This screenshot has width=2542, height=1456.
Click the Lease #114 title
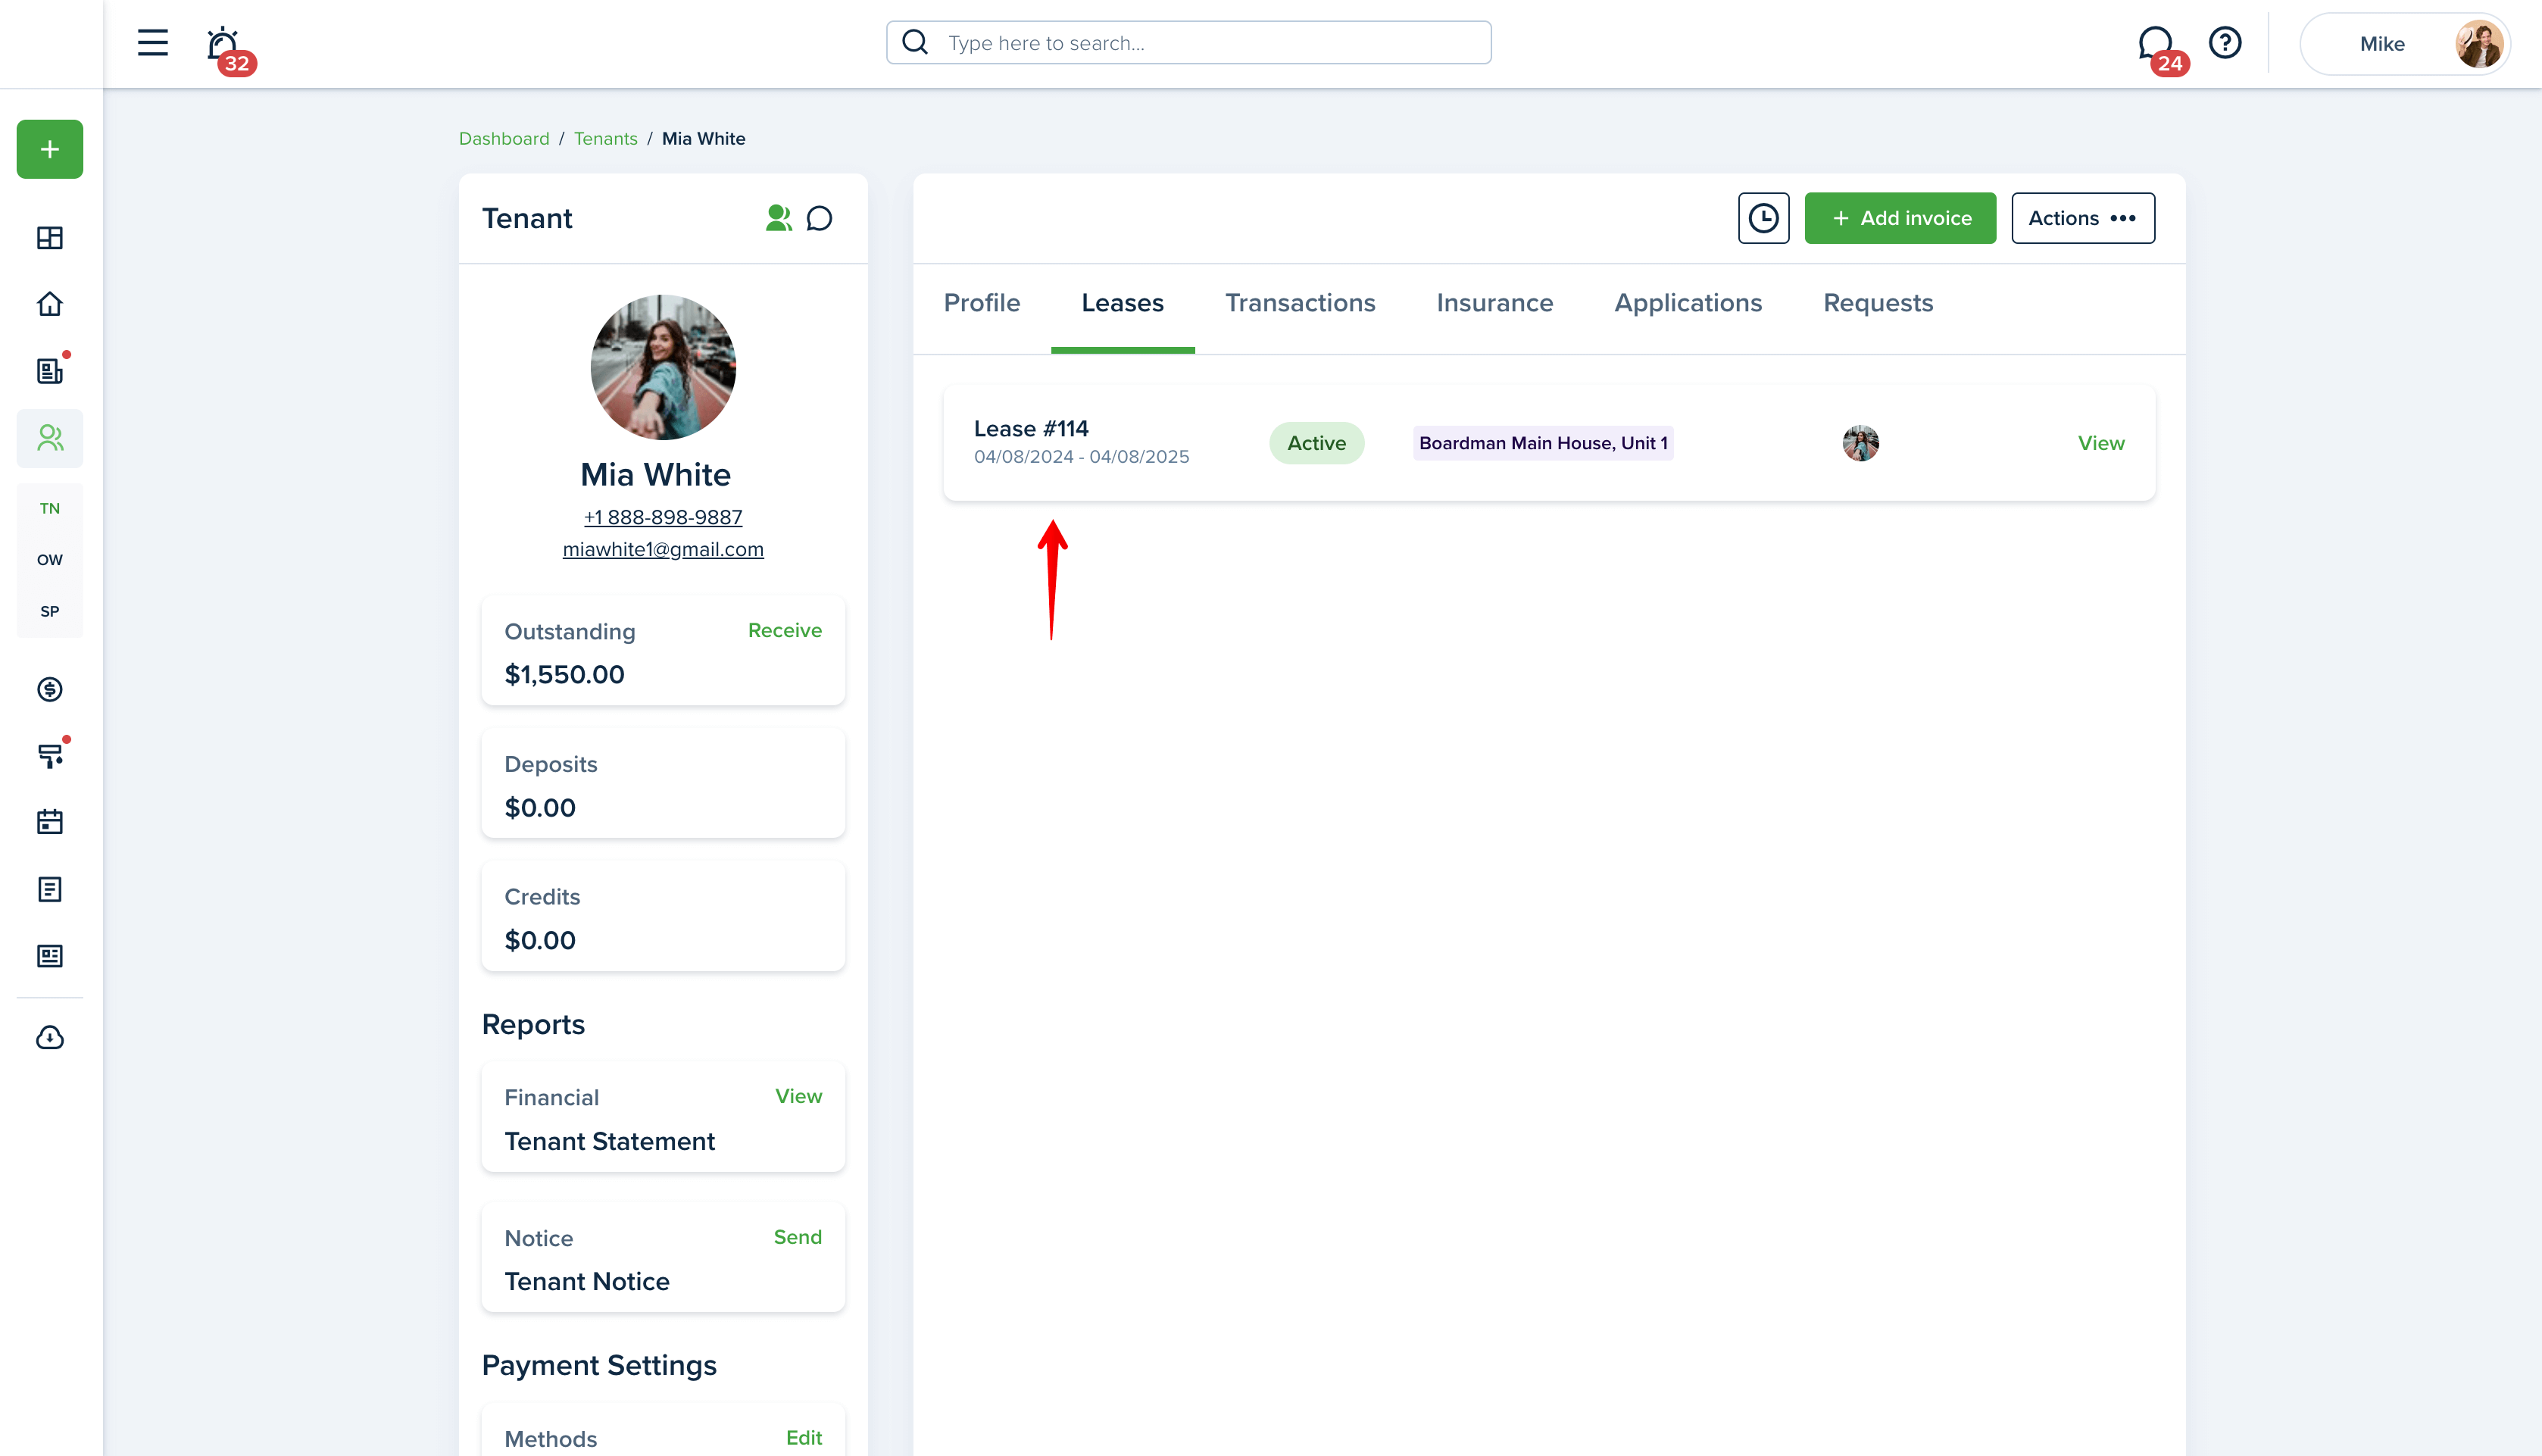pos(1031,428)
